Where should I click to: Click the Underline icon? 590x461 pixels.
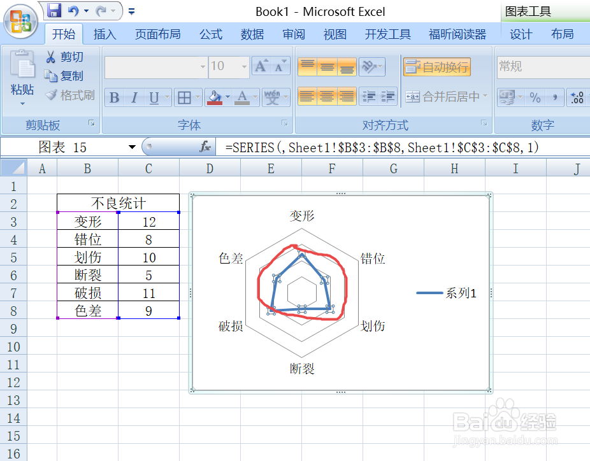153,97
